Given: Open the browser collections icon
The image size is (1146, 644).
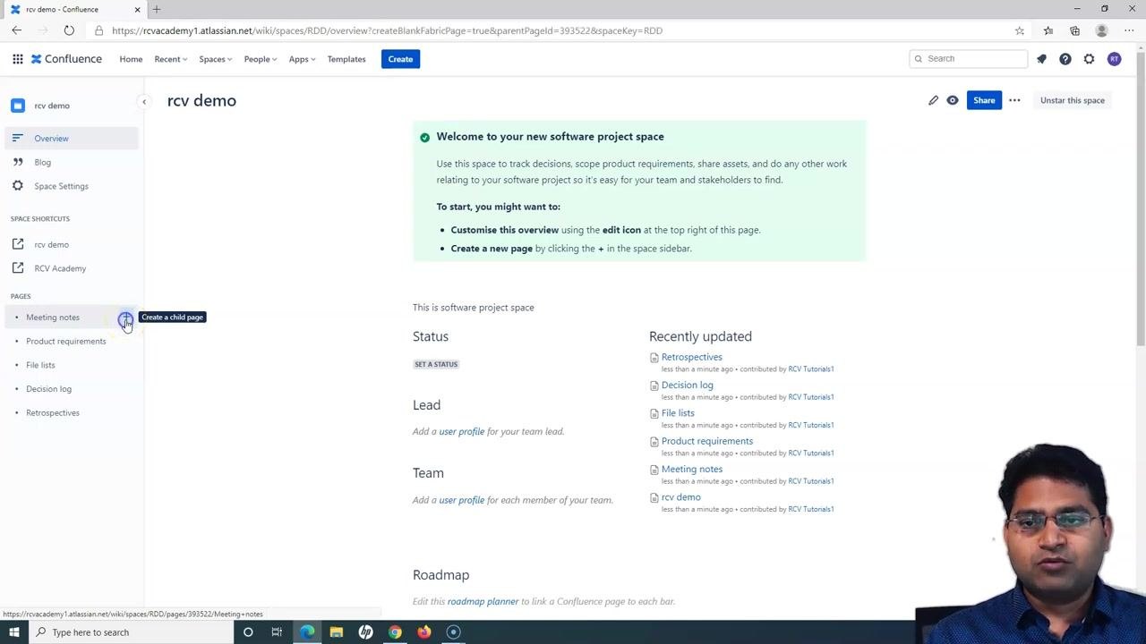Looking at the screenshot, I should point(1075,30).
